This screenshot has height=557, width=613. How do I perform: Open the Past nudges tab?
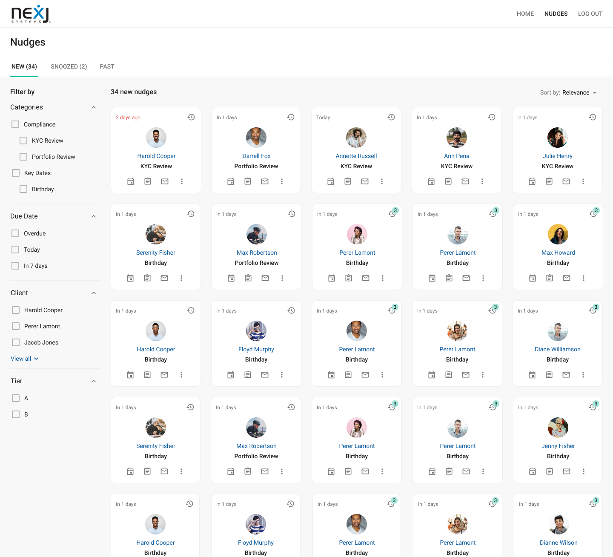(x=107, y=66)
